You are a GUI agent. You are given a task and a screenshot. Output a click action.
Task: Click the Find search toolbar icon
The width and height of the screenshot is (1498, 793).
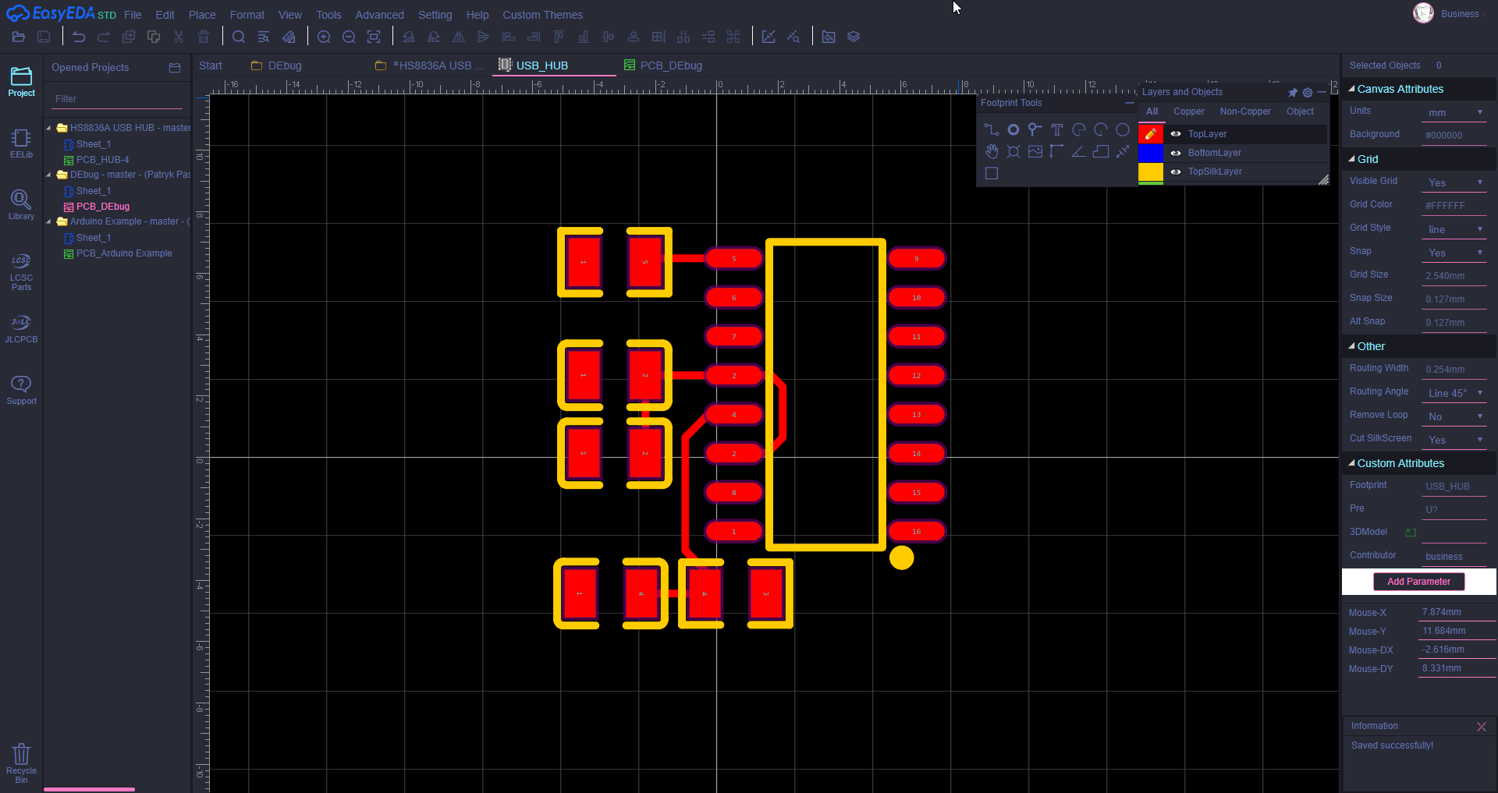[239, 37]
